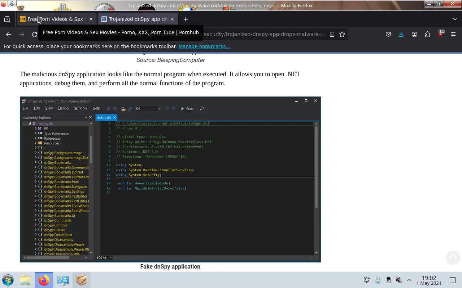Select the Trojanized dnSpy app tab
This screenshot has height=288, width=462.
(x=138, y=19)
